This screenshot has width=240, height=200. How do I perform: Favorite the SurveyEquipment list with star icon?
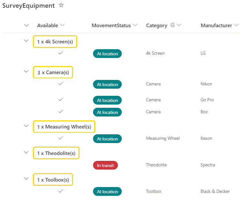click(x=61, y=5)
